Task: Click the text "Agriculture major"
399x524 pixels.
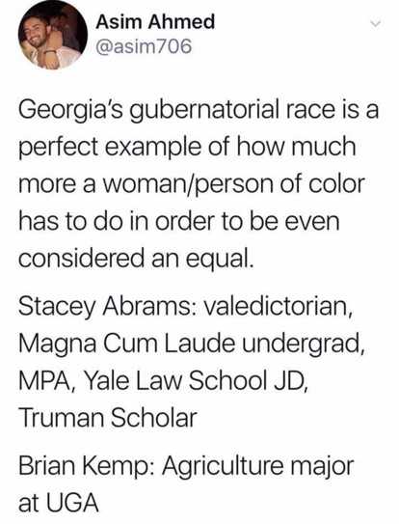Action: 258,468
